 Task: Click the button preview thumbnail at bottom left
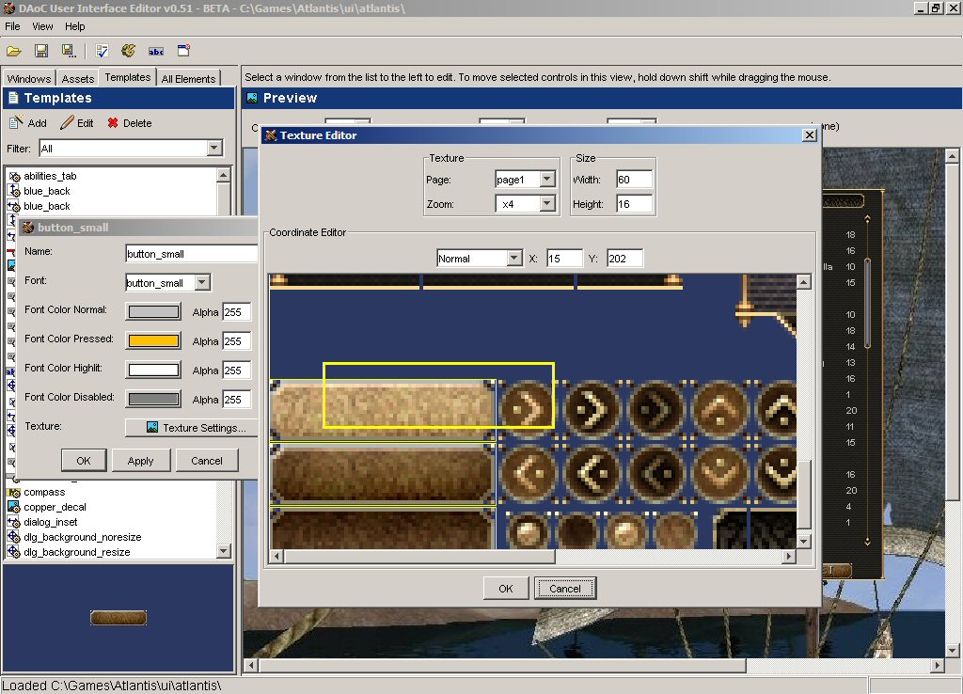[118, 617]
